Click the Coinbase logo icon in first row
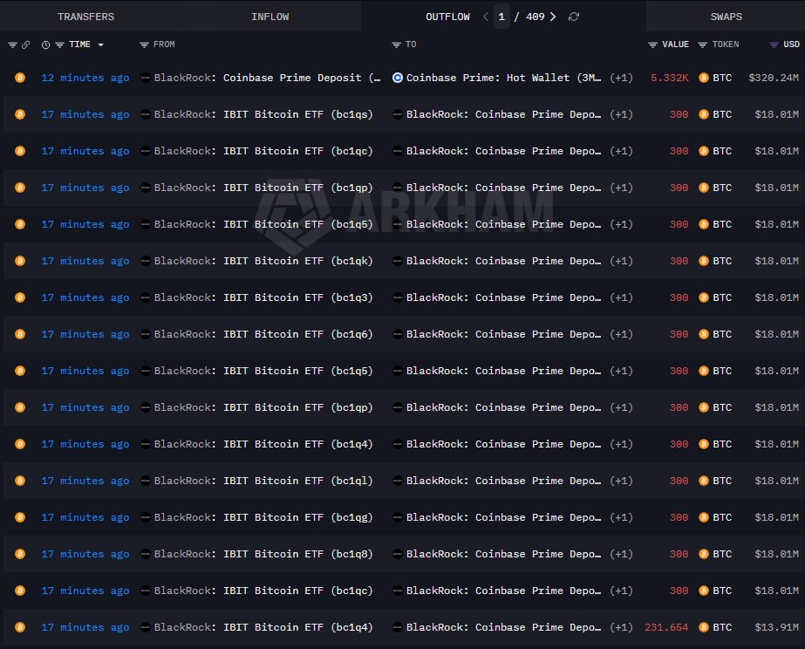This screenshot has width=805, height=649. [398, 78]
